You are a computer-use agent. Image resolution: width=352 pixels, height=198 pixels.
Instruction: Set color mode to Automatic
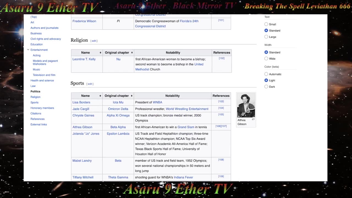coord(266,74)
